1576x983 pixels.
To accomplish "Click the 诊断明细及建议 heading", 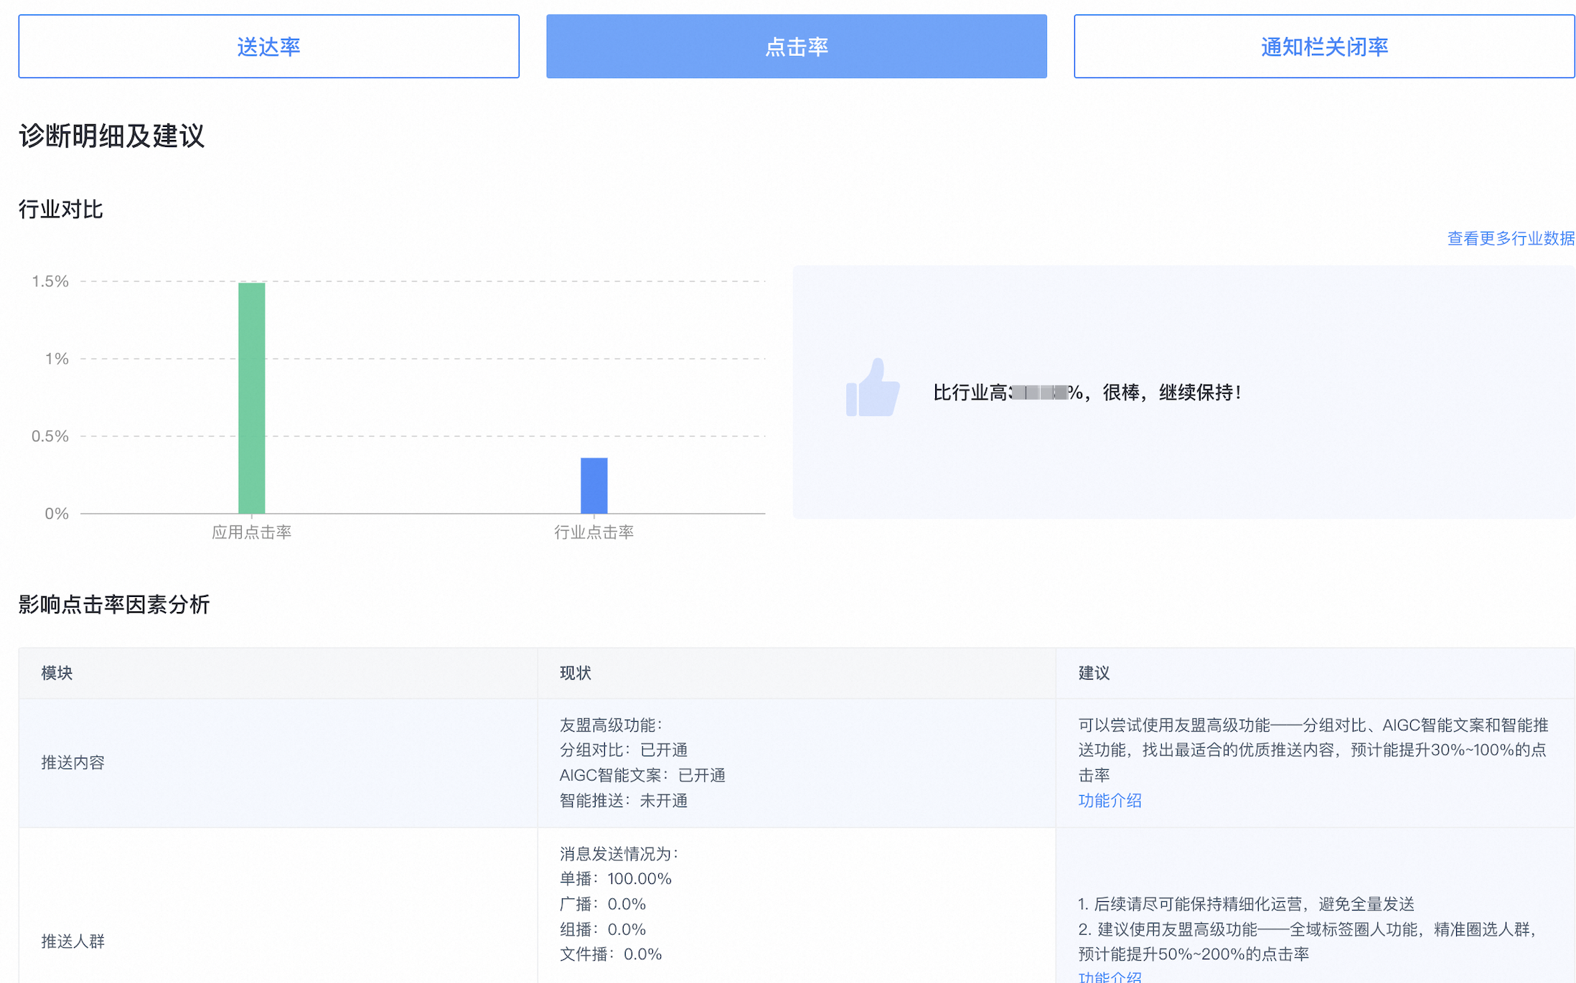I will pyautogui.click(x=112, y=136).
